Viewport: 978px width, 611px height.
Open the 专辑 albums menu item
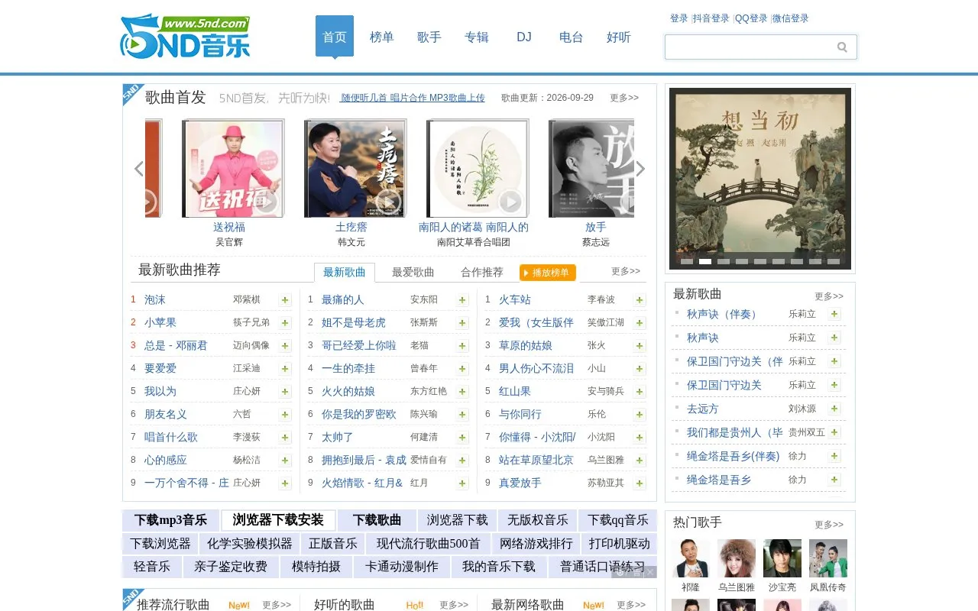pyautogui.click(x=477, y=37)
